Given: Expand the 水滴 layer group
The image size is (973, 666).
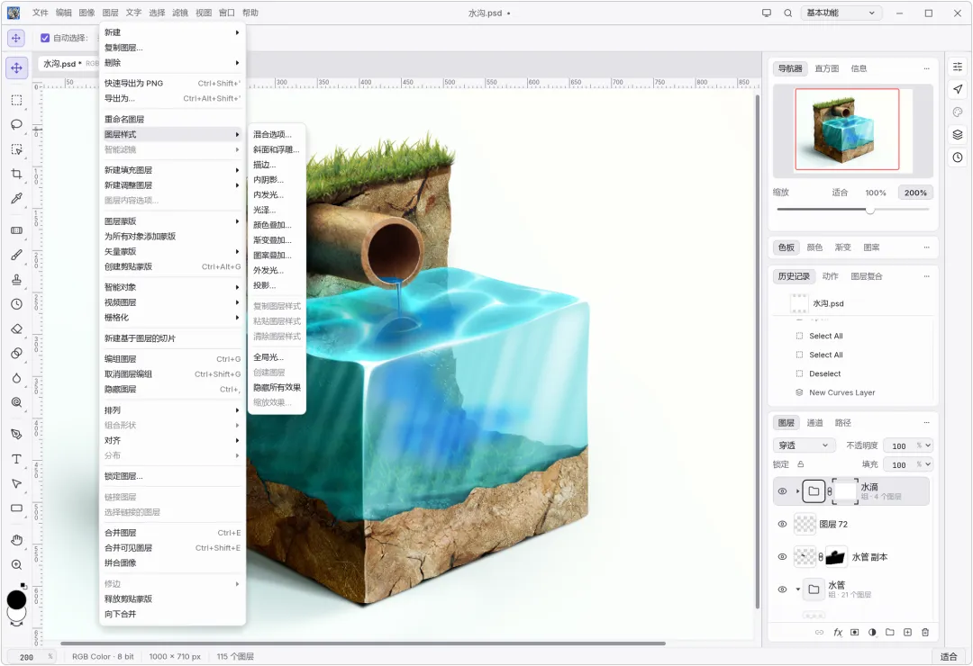Looking at the screenshot, I should (x=797, y=491).
